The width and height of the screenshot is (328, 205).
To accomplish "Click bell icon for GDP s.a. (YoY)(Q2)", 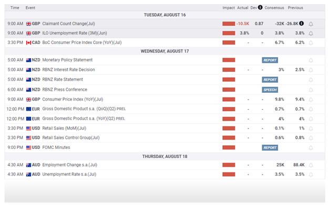I will tap(311, 119).
